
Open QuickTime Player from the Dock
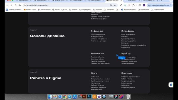104,97
